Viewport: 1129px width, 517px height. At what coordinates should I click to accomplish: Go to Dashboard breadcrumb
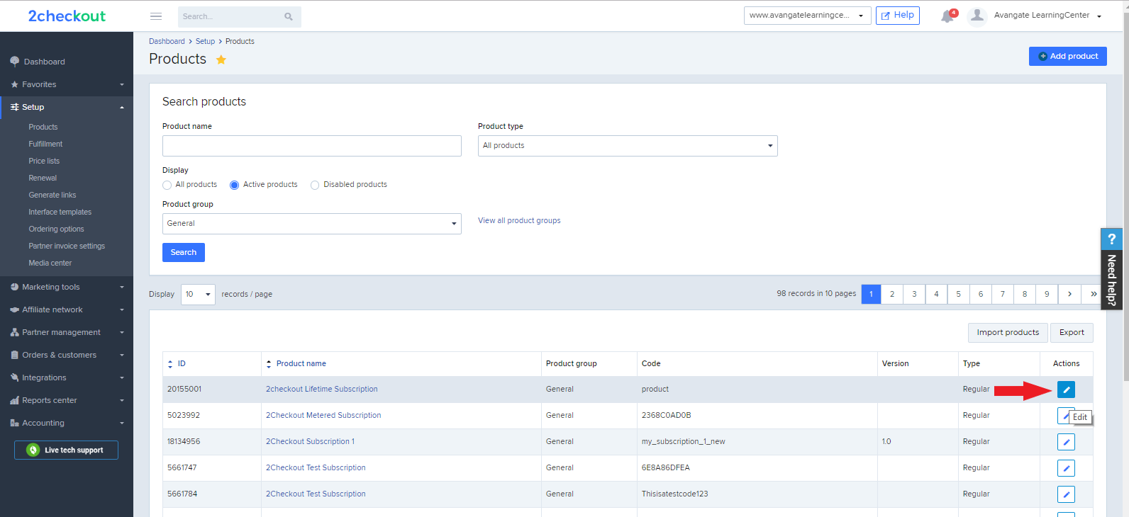(167, 42)
